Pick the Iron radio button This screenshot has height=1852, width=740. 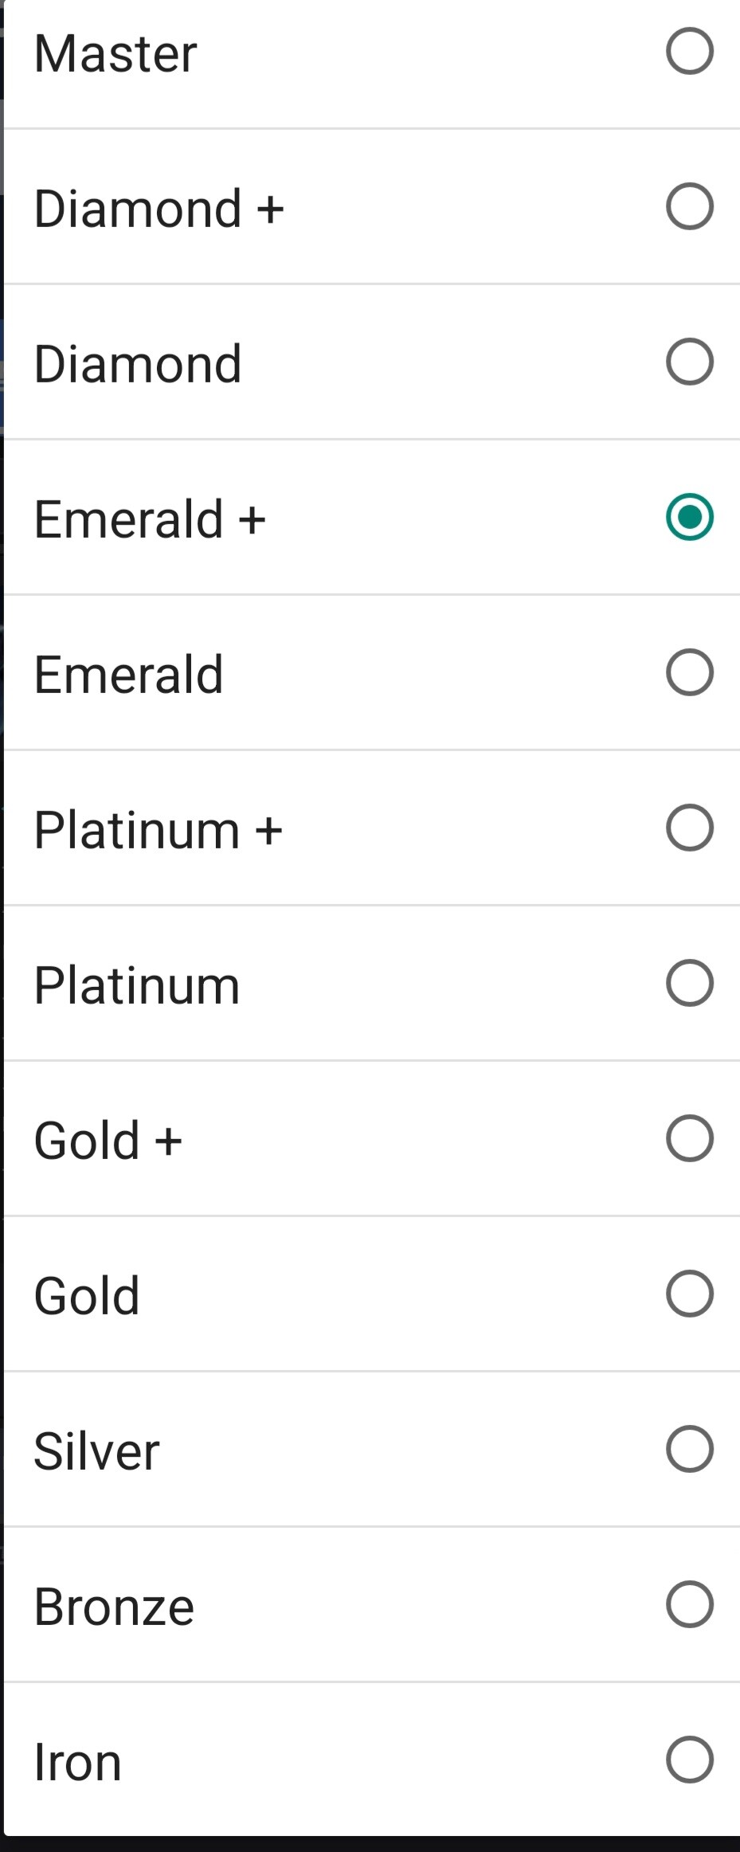[689, 1760]
